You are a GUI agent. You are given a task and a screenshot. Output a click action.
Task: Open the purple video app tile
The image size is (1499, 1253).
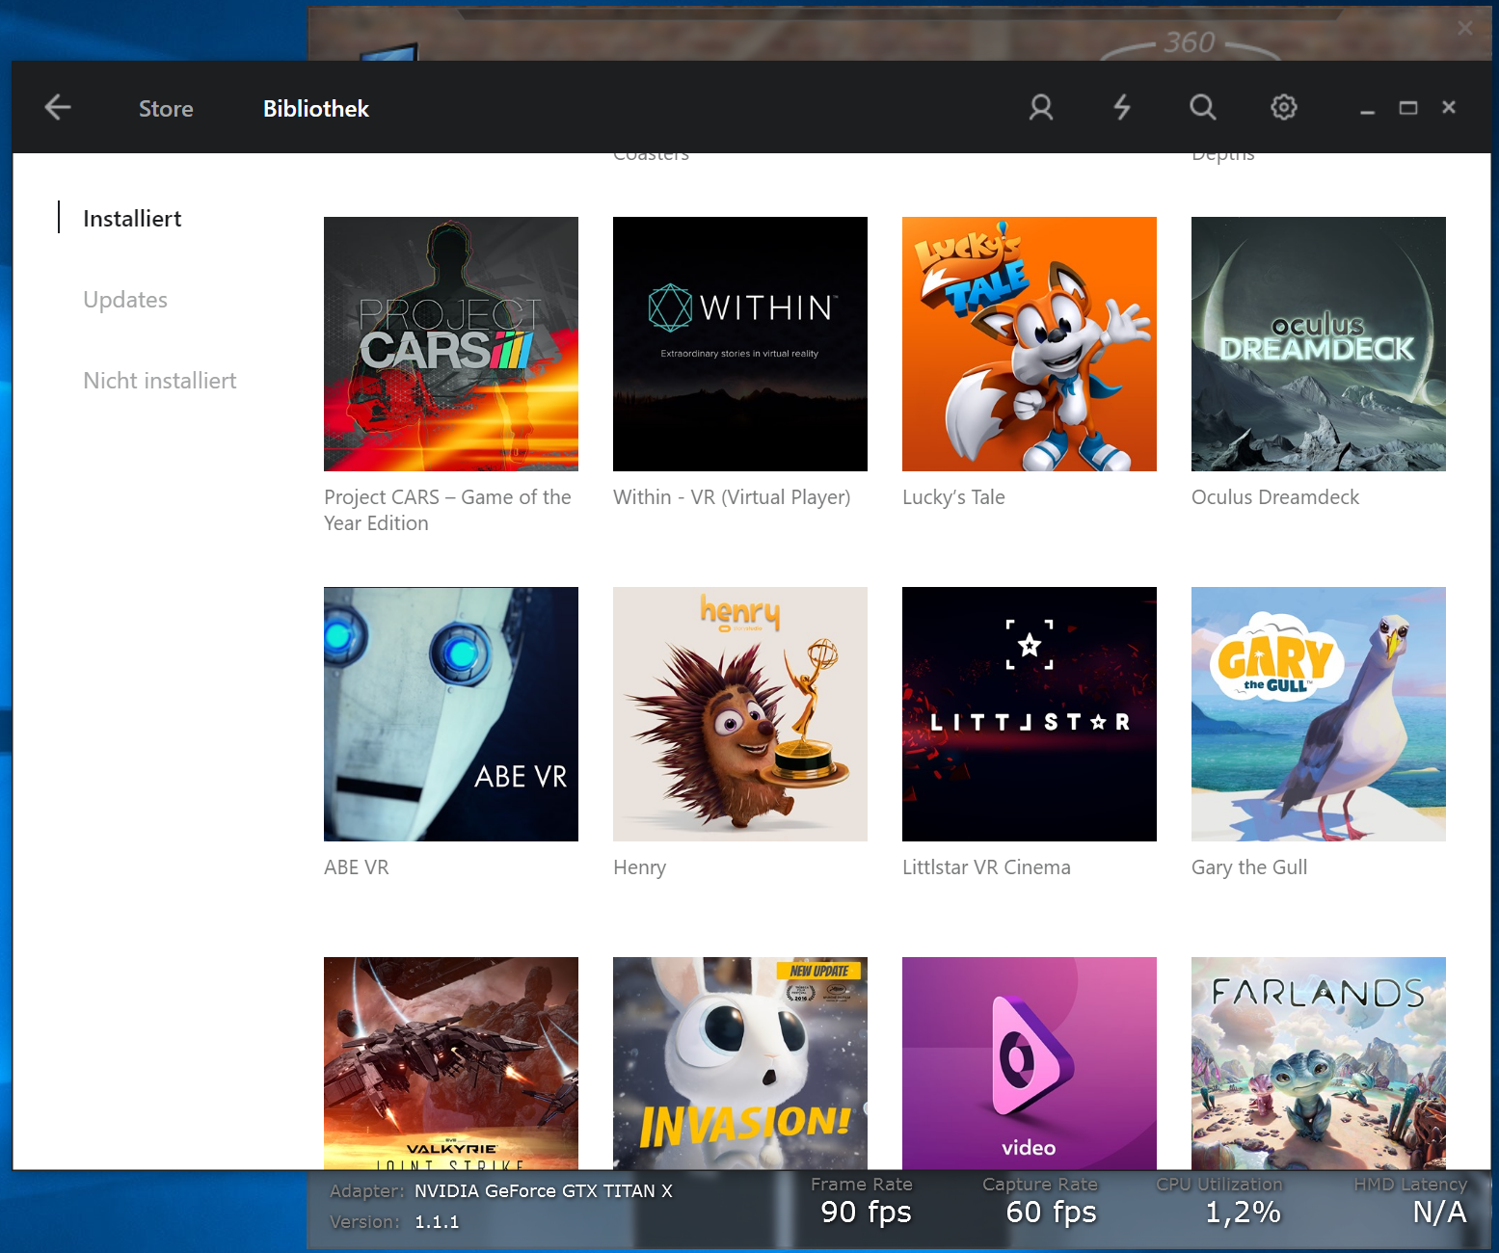(x=1030, y=1063)
